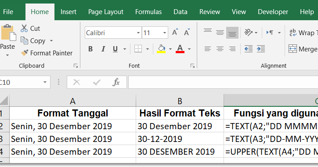Image resolution: width=318 pixels, height=167 pixels.
Task: Open the Font settings dialog launcher
Action: pos(192,66)
